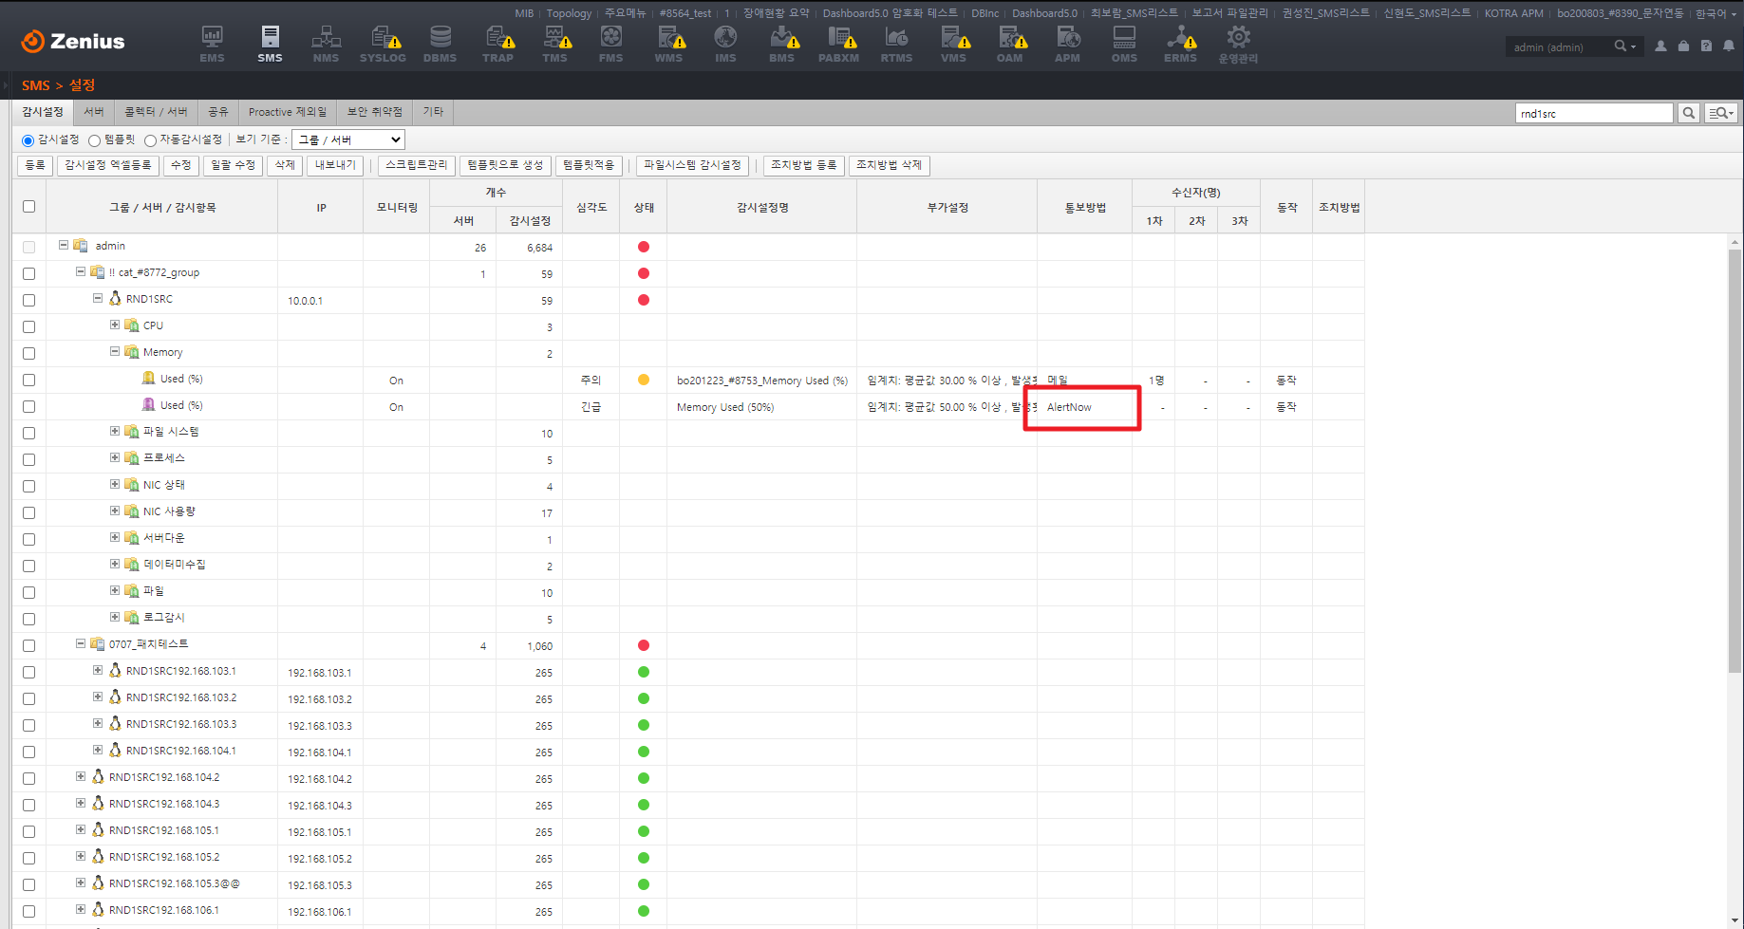Screen dimensions: 1744x929
Task: Open the EMS module icon
Action: pos(212,44)
